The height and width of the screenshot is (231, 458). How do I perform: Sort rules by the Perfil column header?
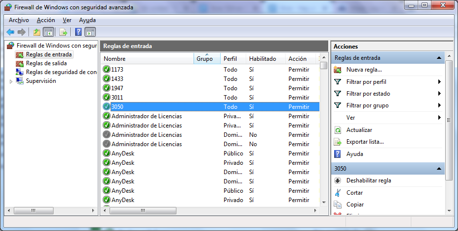click(x=233, y=59)
